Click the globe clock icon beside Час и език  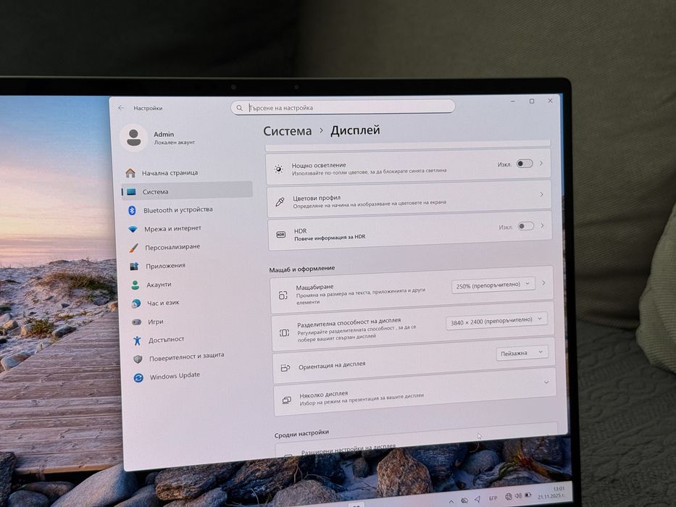click(135, 303)
